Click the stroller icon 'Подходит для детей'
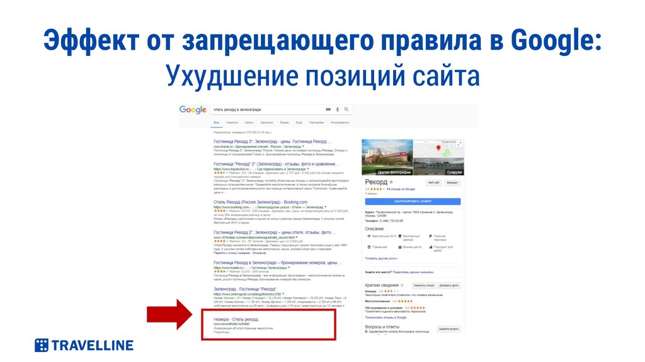 point(430,247)
